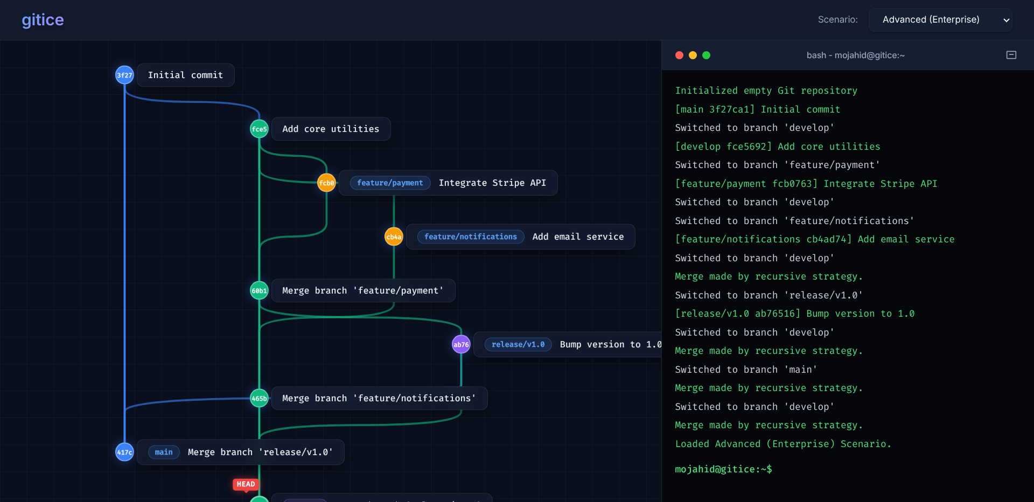Open the Scenario dropdown

(940, 20)
